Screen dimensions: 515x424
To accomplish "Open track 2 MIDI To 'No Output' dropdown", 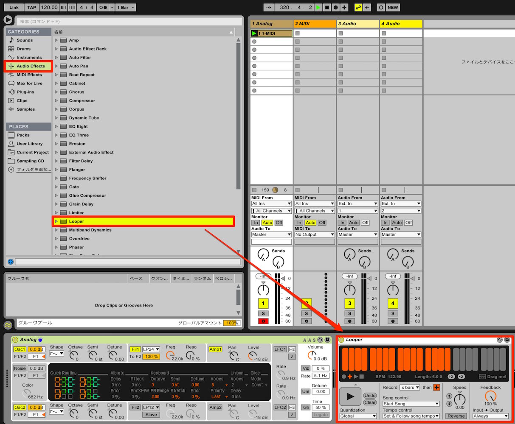I will click(315, 234).
